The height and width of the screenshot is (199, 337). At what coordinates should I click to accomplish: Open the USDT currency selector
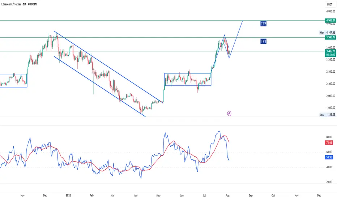coord(330,4)
